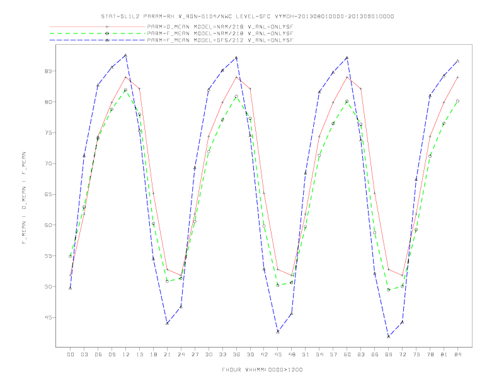Click y-axis tick label 45
The height and width of the screenshot is (386, 499).
(48, 317)
